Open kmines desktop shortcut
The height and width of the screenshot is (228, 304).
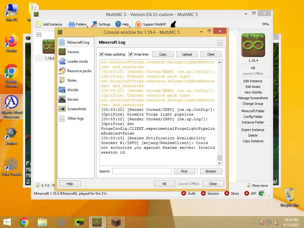coord(12,136)
